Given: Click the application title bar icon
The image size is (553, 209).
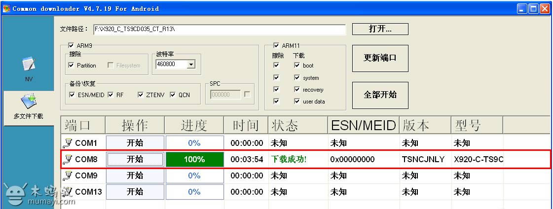Looking at the screenshot, I should pos(6,8).
